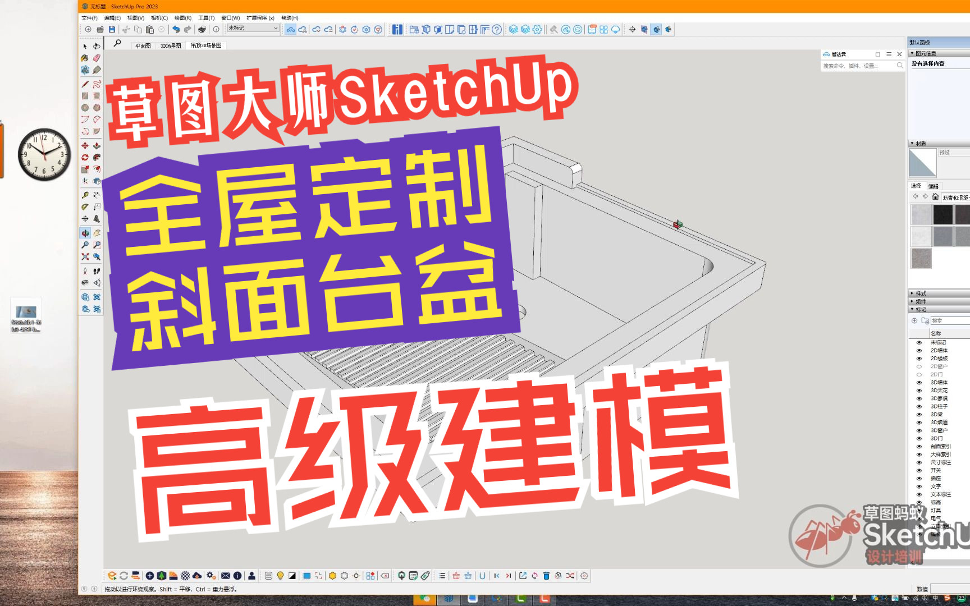Click the search magnifier above the viewport
The width and height of the screenshot is (970, 606).
[117, 43]
